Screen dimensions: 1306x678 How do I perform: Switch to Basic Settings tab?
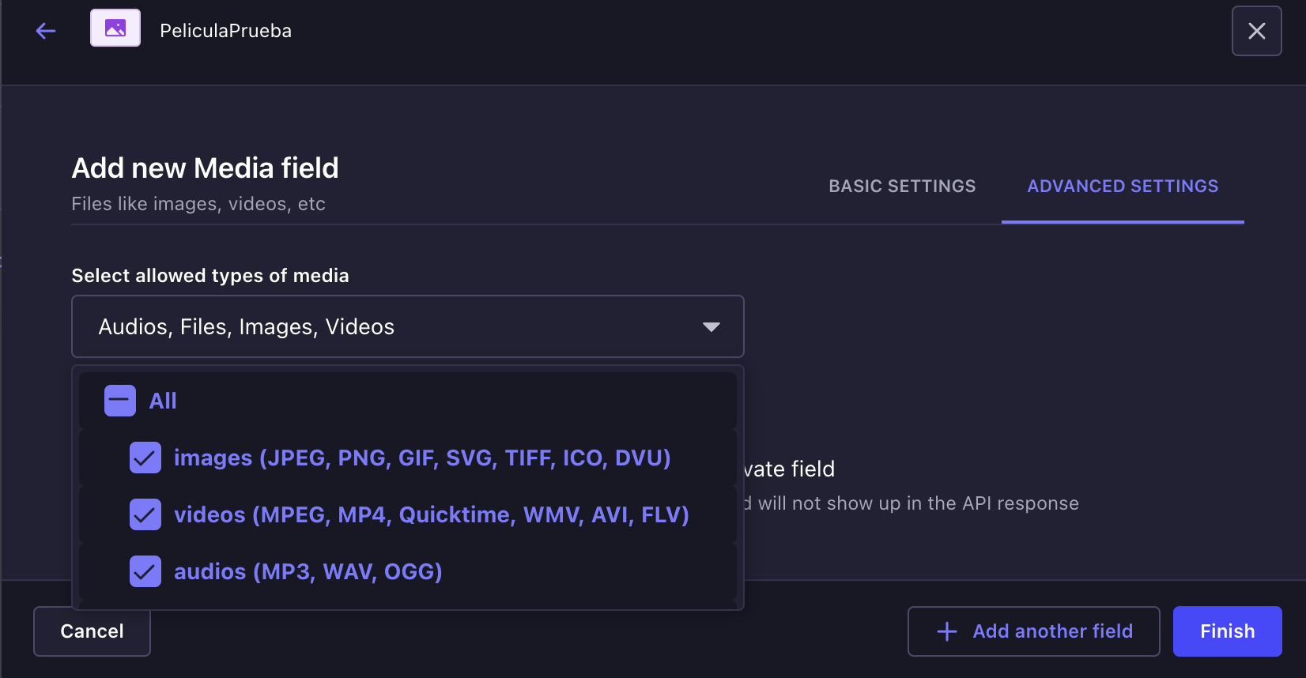902,186
